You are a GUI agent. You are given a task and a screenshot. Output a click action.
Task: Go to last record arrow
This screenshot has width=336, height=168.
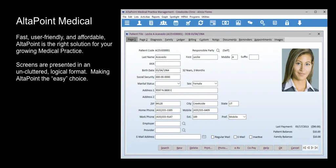click(x=316, y=148)
